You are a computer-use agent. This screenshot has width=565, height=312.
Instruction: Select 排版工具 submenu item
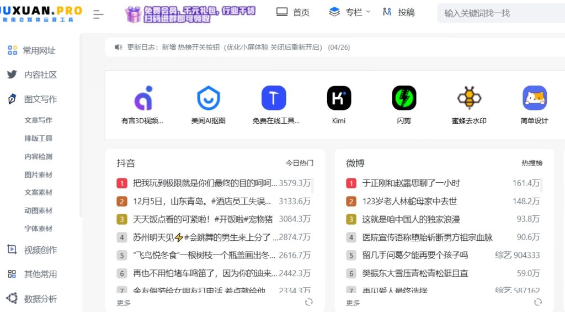(x=39, y=138)
